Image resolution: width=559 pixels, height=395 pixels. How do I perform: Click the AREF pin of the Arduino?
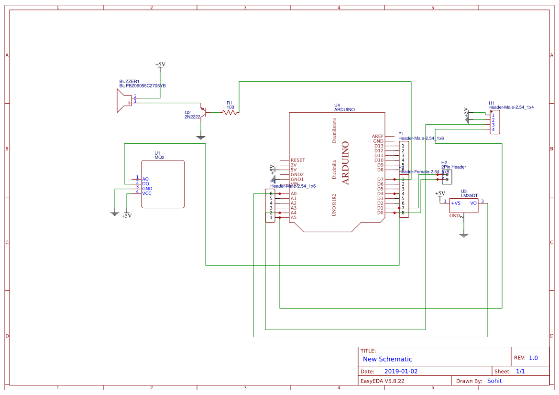pos(377,136)
